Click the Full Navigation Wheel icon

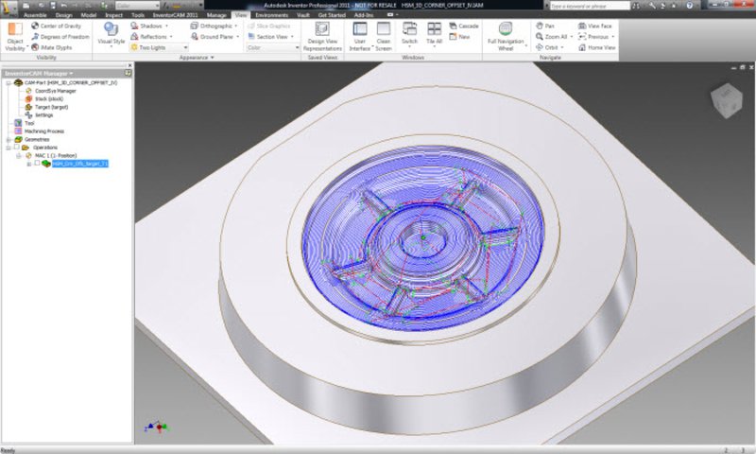(506, 29)
